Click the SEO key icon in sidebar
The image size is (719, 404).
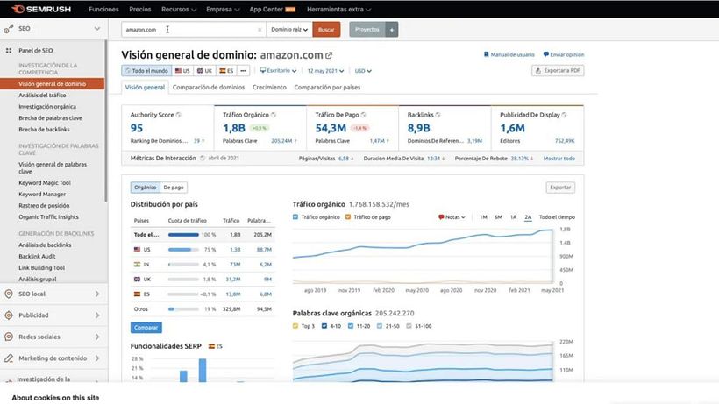coord(8,29)
